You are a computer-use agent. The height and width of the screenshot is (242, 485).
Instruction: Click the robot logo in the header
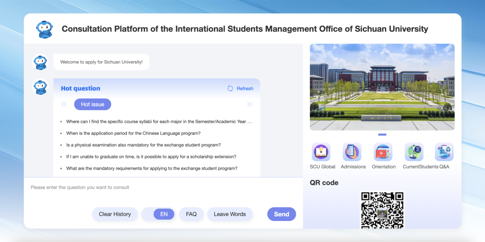pos(44,29)
